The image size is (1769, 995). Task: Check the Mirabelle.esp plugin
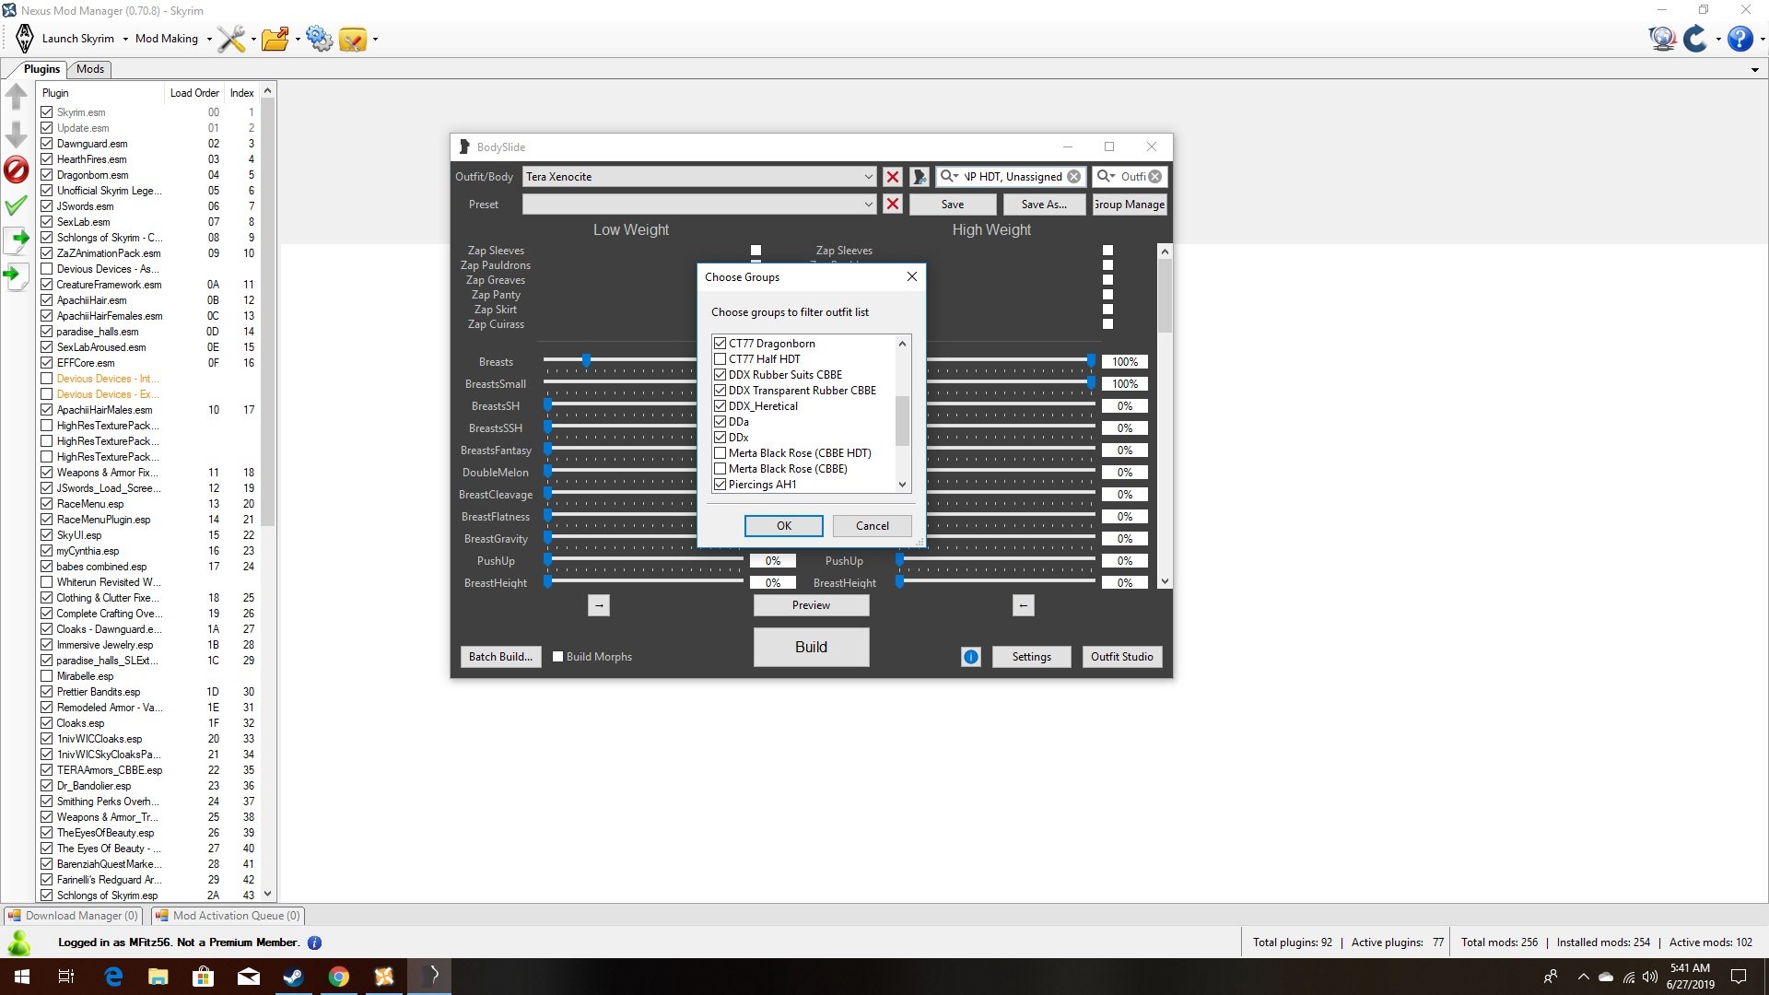(46, 676)
